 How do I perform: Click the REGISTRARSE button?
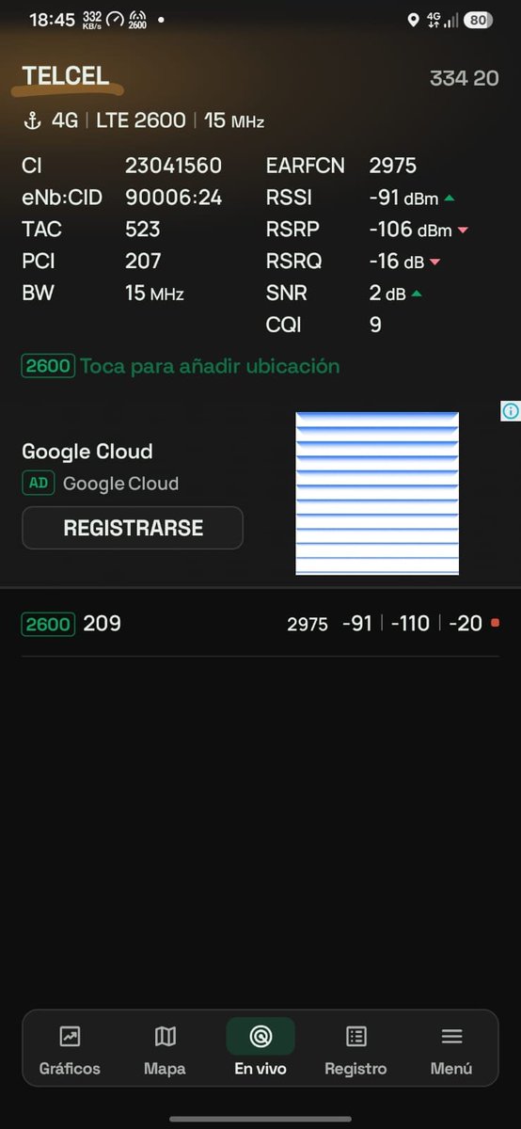click(x=133, y=528)
